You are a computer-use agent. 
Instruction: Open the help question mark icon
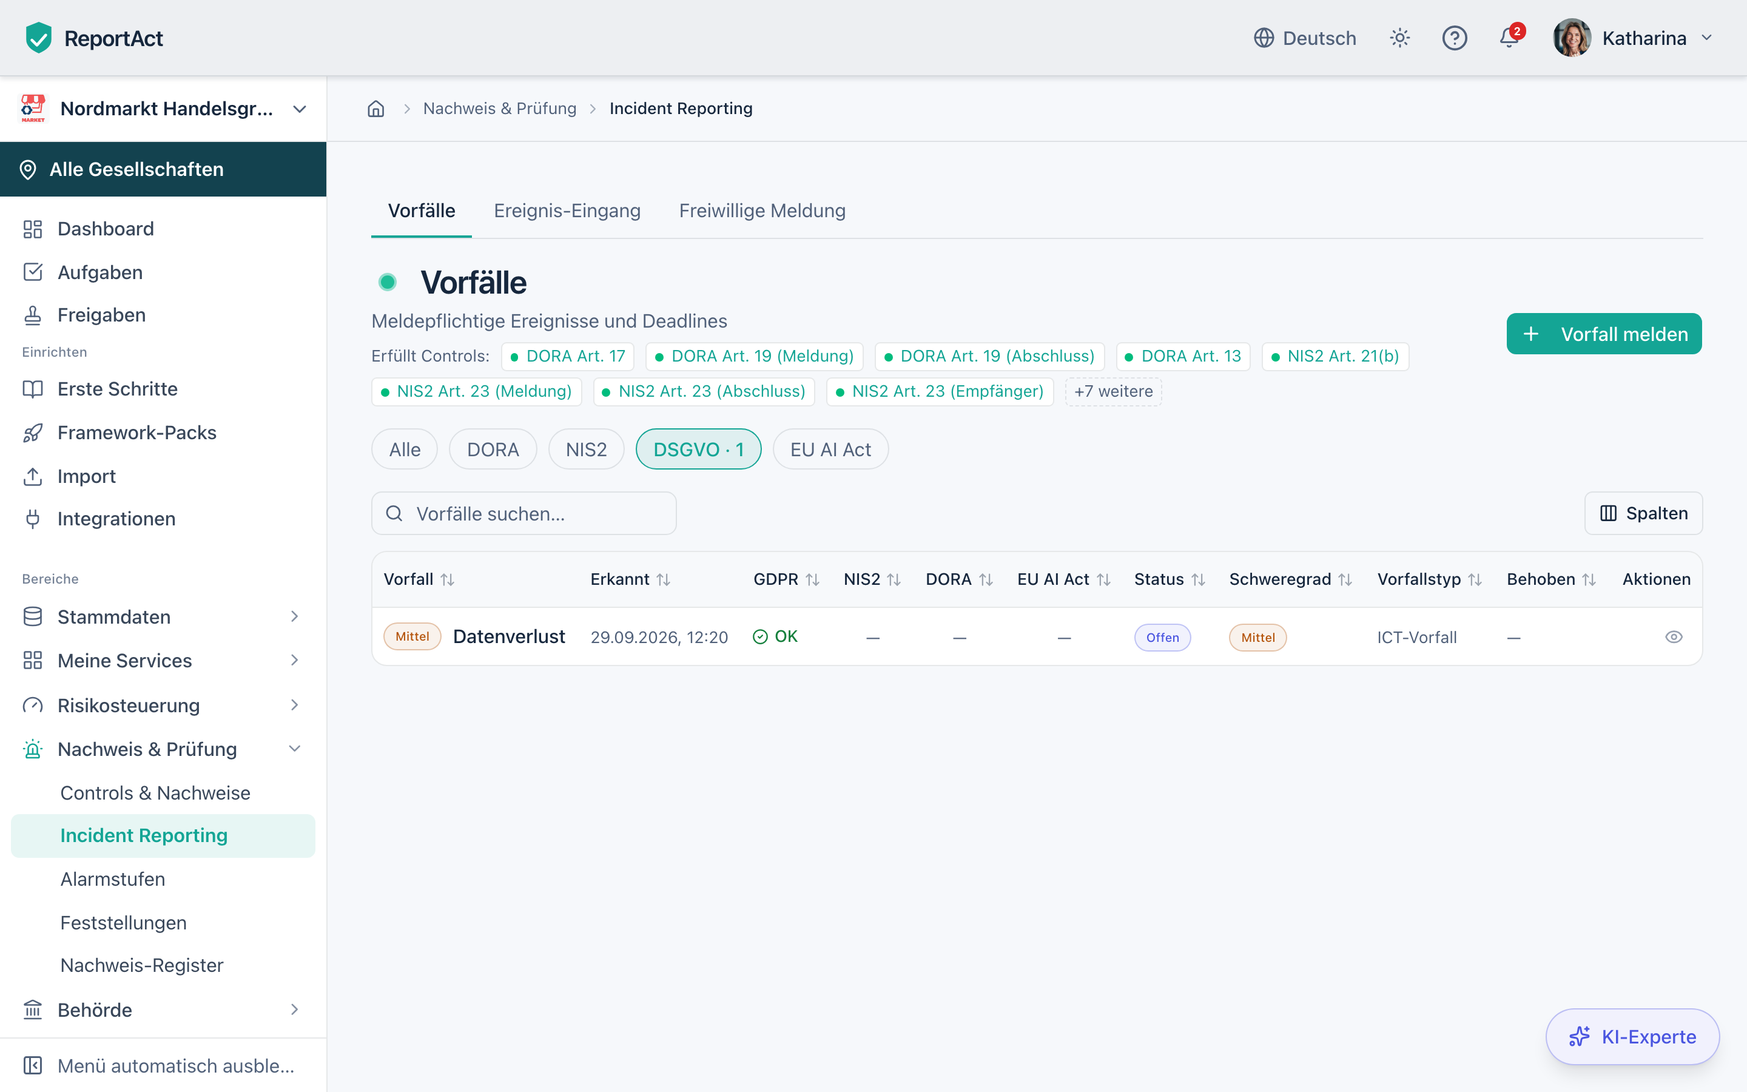click(1454, 38)
